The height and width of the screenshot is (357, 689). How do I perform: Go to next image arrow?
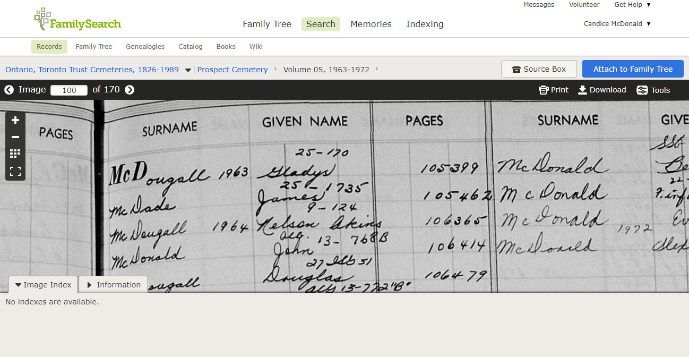click(x=130, y=90)
